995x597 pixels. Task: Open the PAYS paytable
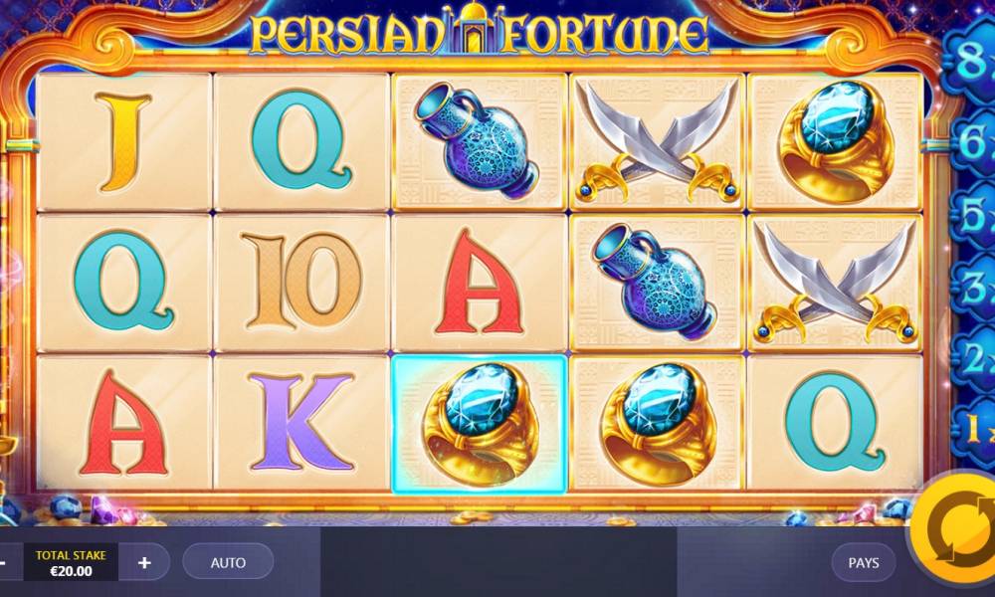(864, 563)
